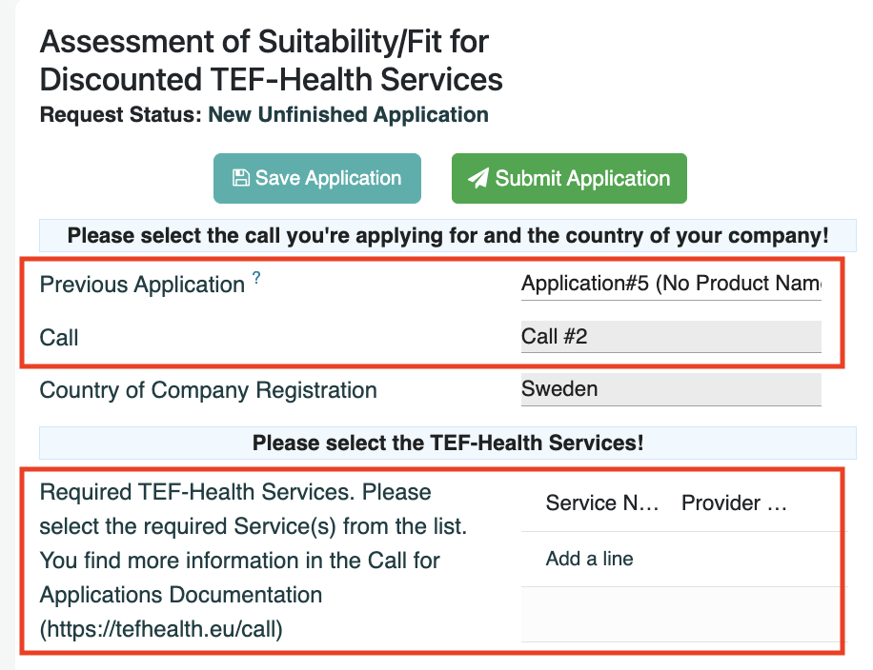Sort by Service Name column header
Image resolution: width=873 pixels, height=670 pixels.
click(x=602, y=502)
